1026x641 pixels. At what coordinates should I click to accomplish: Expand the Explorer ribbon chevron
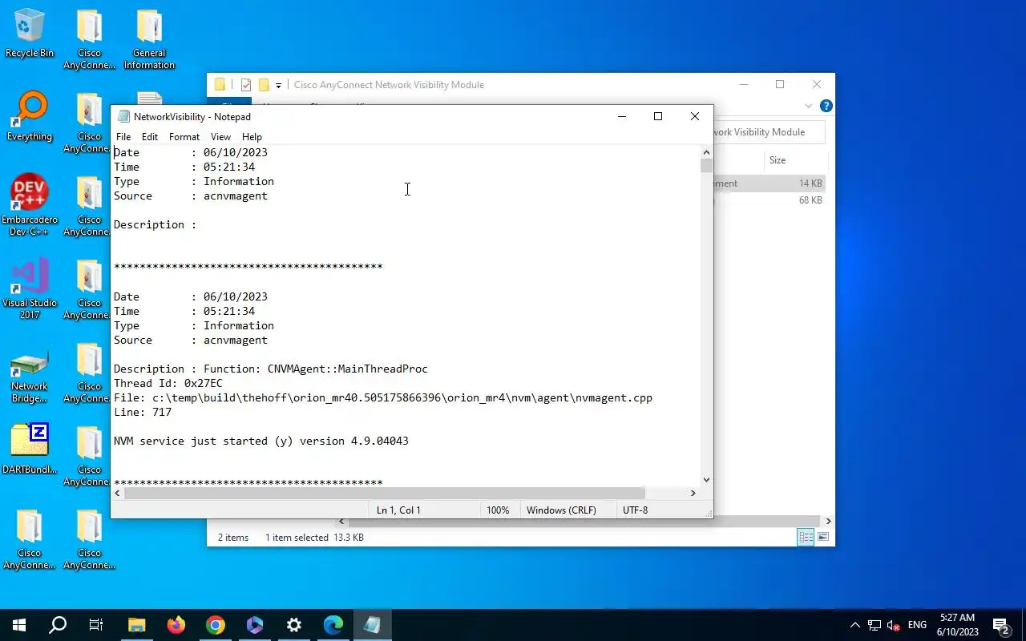point(808,106)
